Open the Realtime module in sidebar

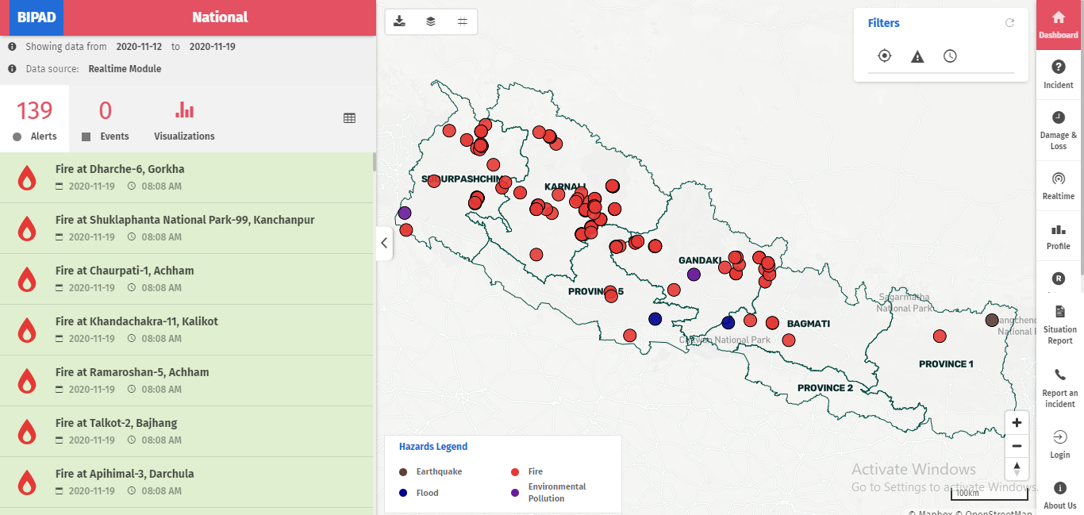point(1059,185)
